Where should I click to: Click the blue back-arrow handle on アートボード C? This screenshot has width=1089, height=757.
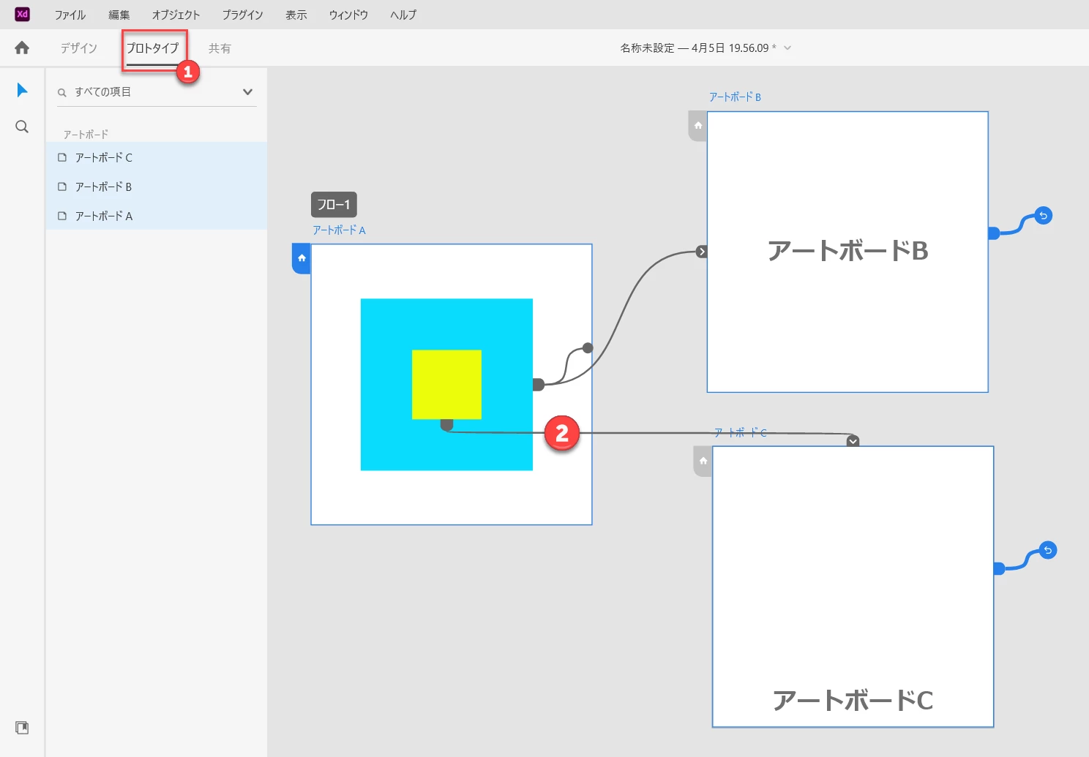tap(1048, 550)
